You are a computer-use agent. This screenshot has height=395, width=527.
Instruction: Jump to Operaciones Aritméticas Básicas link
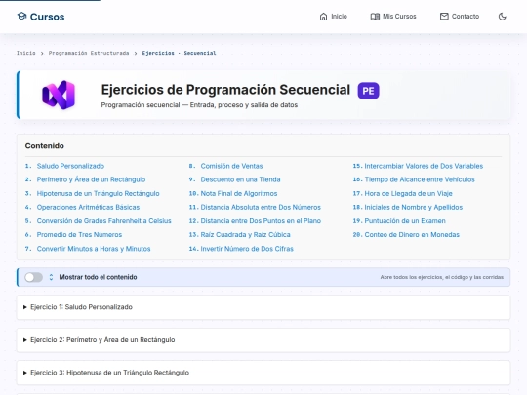point(88,207)
